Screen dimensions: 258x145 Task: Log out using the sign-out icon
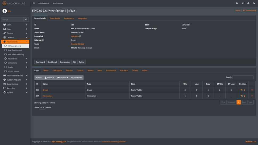[x=254, y=3]
